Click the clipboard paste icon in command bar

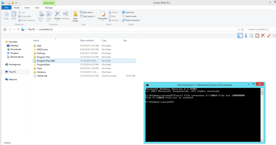257,36
